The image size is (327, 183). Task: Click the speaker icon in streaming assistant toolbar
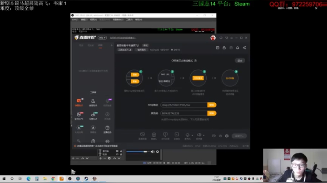(x=199, y=135)
